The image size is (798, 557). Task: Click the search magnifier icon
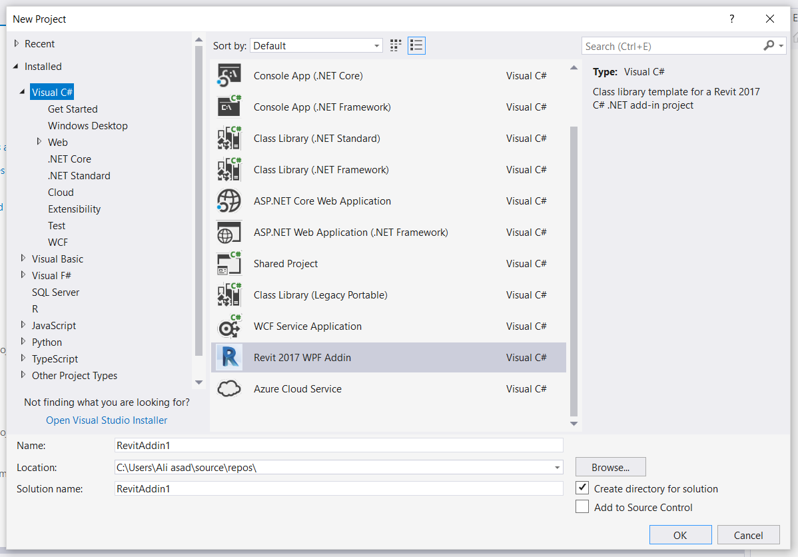pos(768,45)
